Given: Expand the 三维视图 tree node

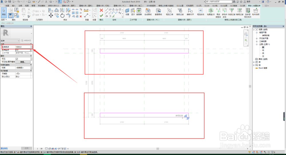Looking at the screenshot, I should pos(257,41).
